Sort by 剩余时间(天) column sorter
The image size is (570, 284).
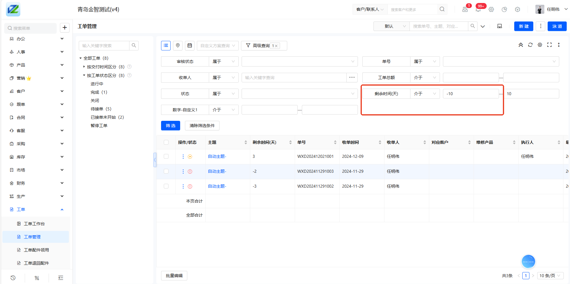click(x=290, y=142)
